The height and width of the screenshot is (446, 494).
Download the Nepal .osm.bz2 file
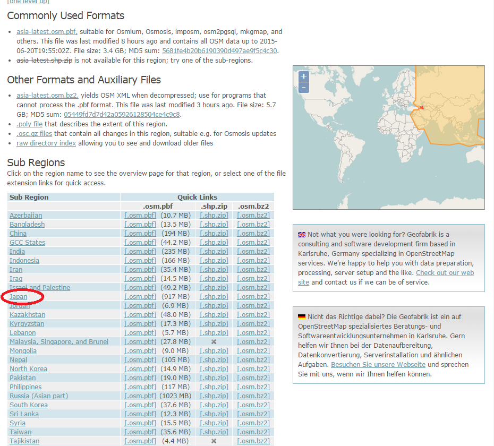click(253, 359)
